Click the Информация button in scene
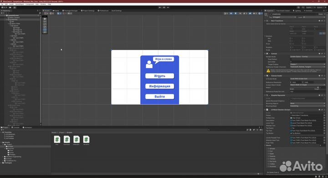The width and height of the screenshot is (328, 178). 159,86
